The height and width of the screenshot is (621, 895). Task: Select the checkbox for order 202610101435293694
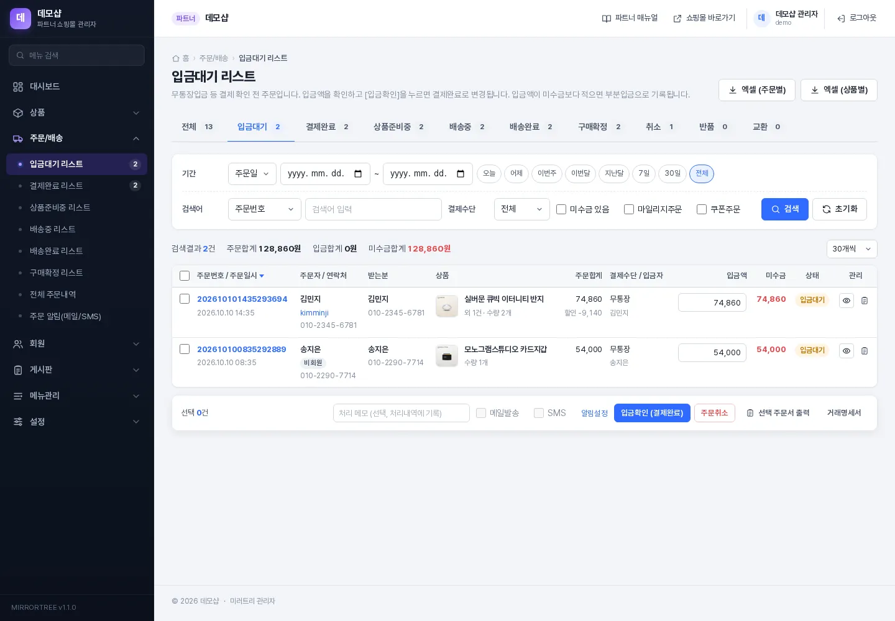tap(185, 299)
